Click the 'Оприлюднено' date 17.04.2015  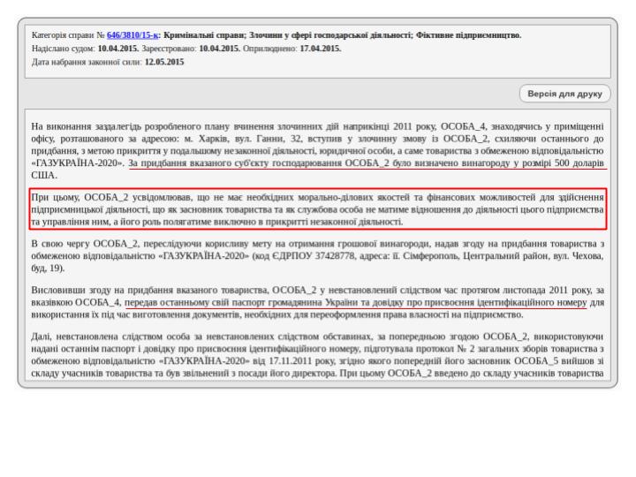[x=320, y=49]
